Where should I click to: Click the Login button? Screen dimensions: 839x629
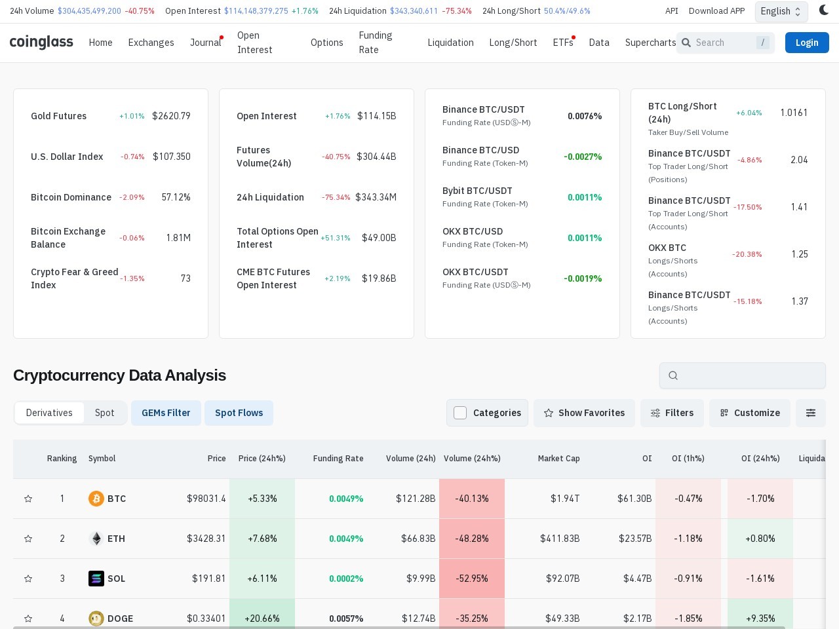tap(807, 43)
